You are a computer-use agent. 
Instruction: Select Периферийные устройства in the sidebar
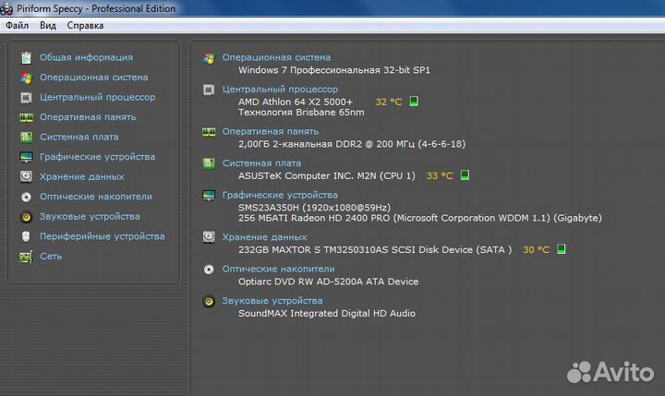[x=103, y=236]
